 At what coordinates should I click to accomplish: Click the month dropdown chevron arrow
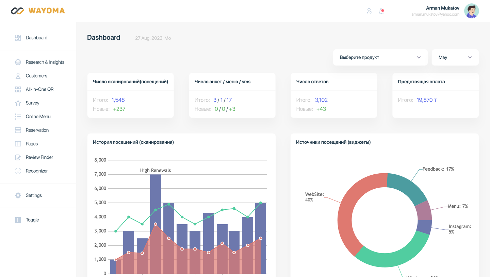click(x=470, y=57)
